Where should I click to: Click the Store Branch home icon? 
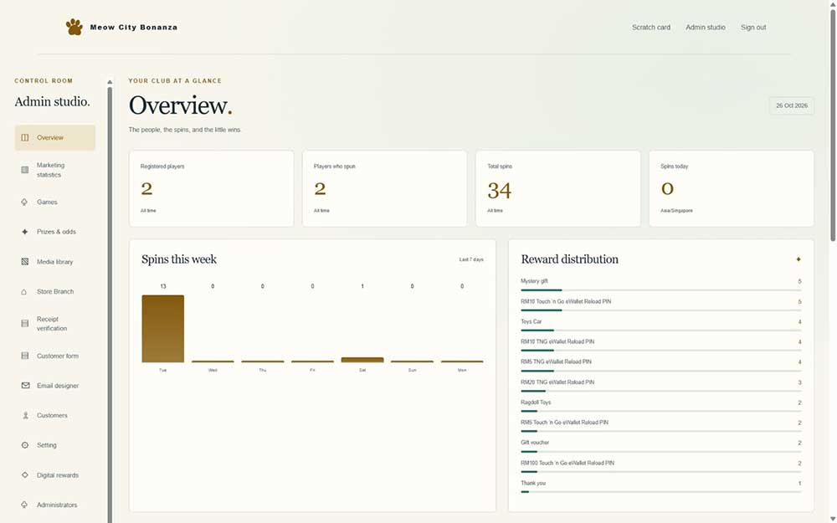pyautogui.click(x=24, y=291)
